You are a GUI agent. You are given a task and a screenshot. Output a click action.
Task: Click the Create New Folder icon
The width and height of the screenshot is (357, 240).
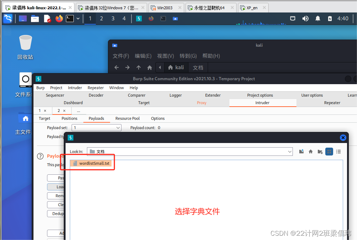click(x=320, y=152)
